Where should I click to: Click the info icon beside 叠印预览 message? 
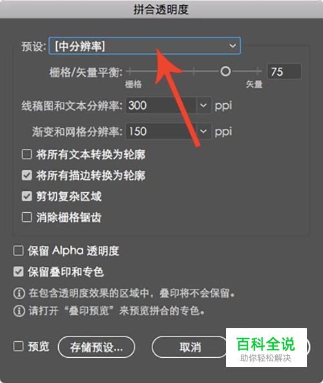coord(19,311)
